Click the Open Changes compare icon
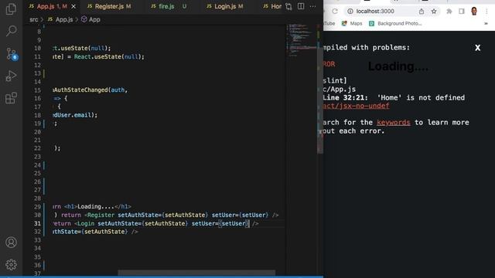The height and width of the screenshot is (278, 495). click(x=288, y=6)
